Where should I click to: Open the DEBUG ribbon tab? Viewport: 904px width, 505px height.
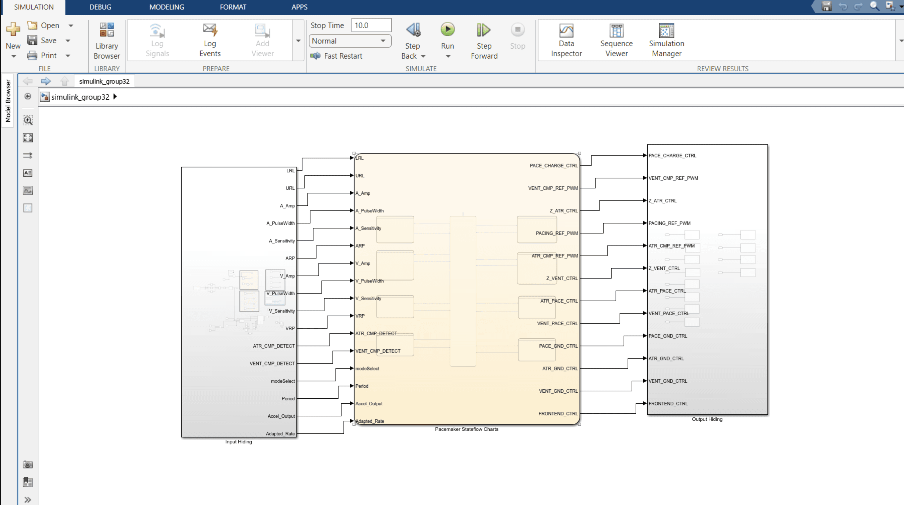[100, 7]
